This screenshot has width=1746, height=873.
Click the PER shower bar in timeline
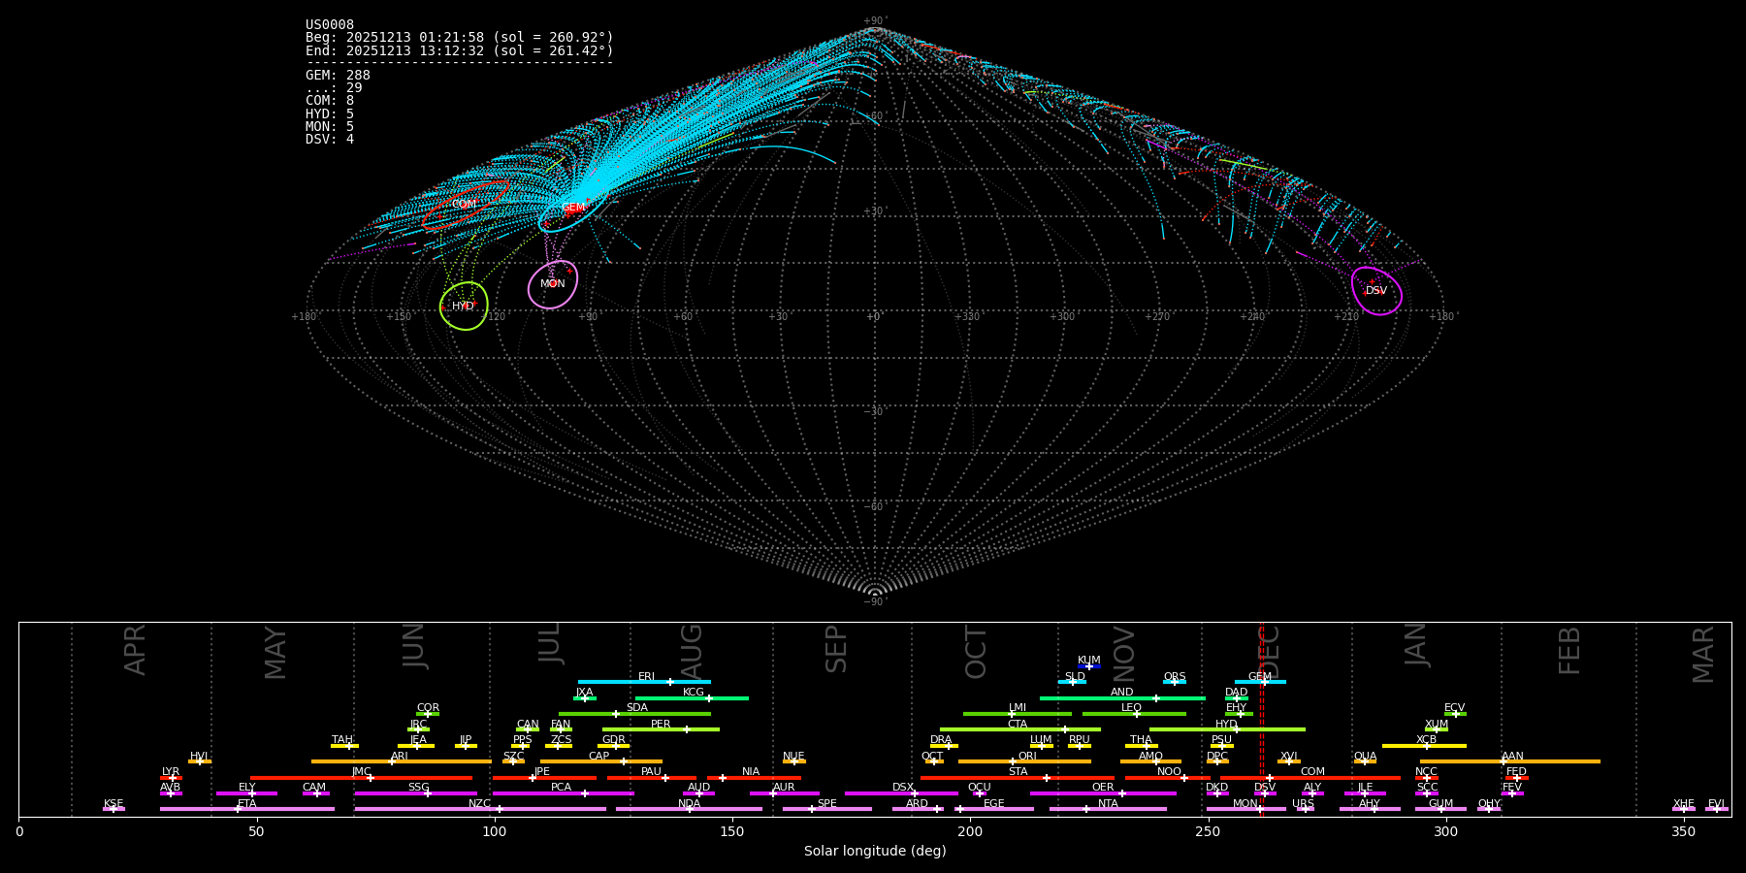[x=661, y=729]
